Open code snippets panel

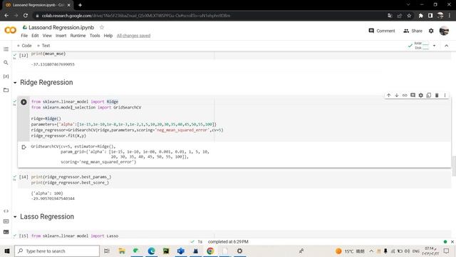coord(6,211)
